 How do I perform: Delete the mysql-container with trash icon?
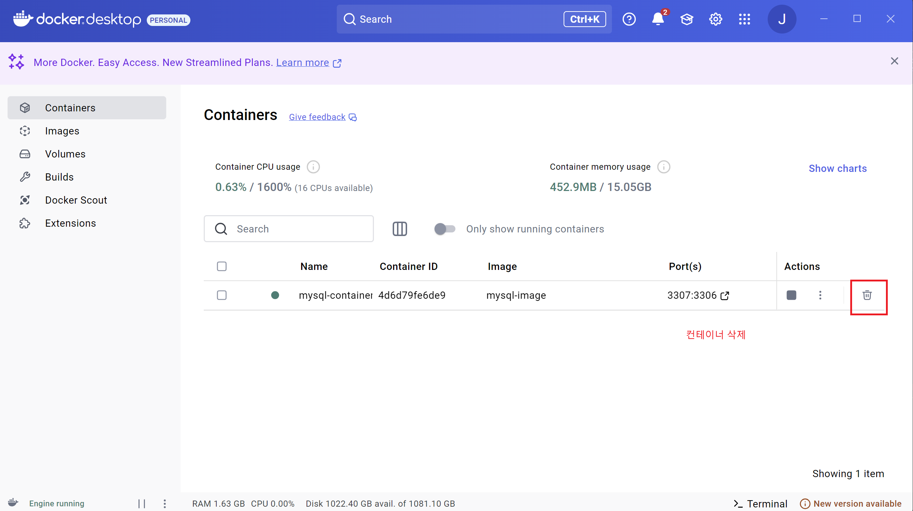[x=867, y=295]
